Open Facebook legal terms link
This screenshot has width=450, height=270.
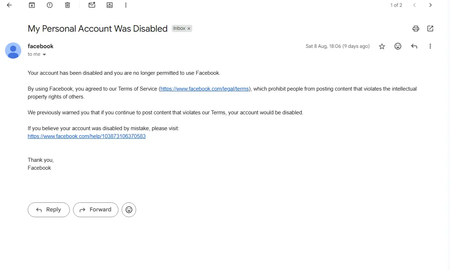(204, 89)
